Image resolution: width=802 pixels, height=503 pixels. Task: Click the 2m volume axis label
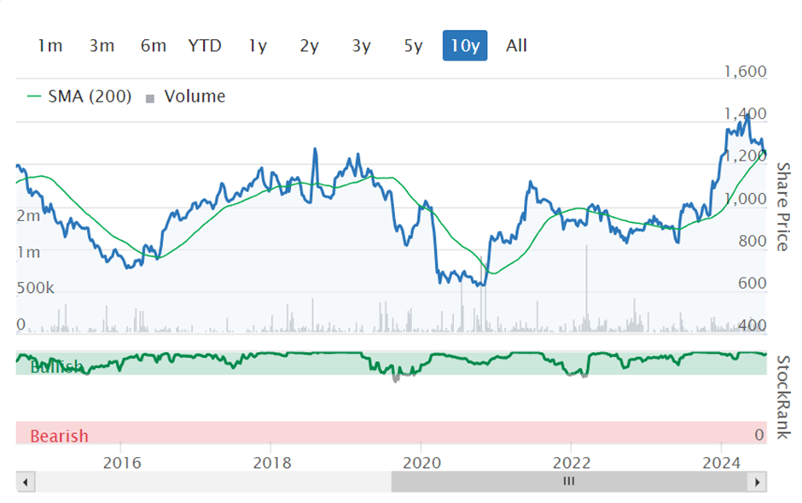28,216
